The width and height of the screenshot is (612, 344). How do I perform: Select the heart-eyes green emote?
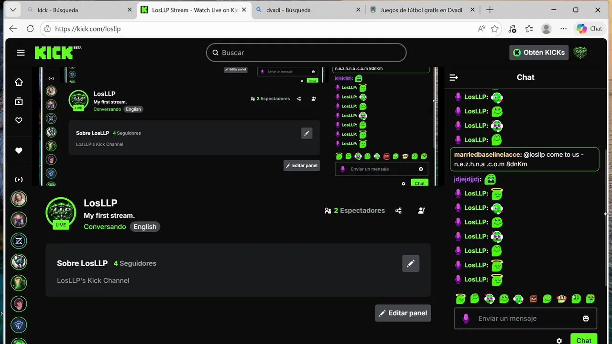coord(590,299)
